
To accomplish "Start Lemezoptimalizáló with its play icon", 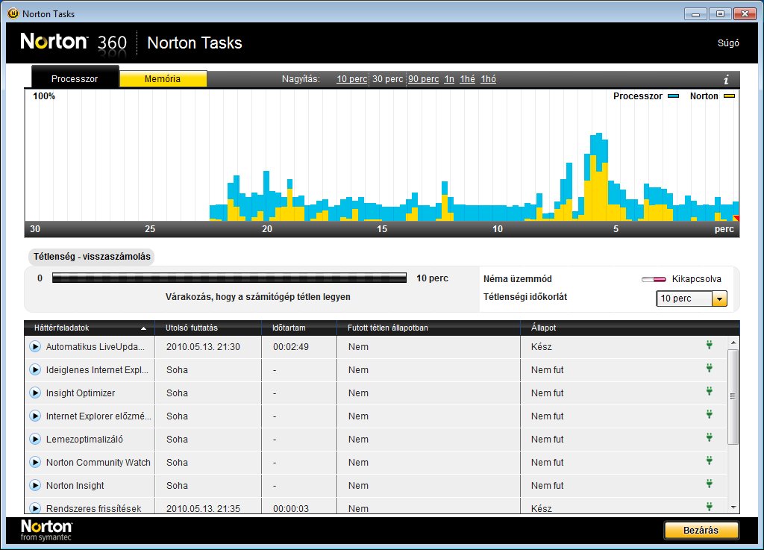I will tap(34, 440).
